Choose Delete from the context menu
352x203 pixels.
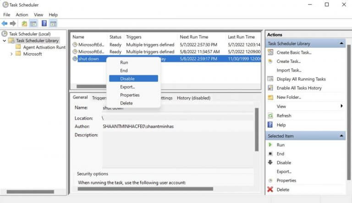point(133,103)
